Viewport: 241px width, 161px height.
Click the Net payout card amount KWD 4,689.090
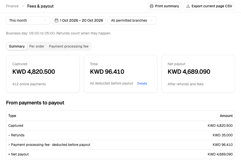coord(189,72)
